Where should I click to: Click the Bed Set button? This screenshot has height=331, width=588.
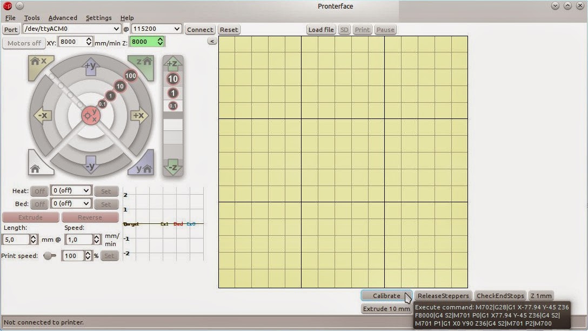106,204
